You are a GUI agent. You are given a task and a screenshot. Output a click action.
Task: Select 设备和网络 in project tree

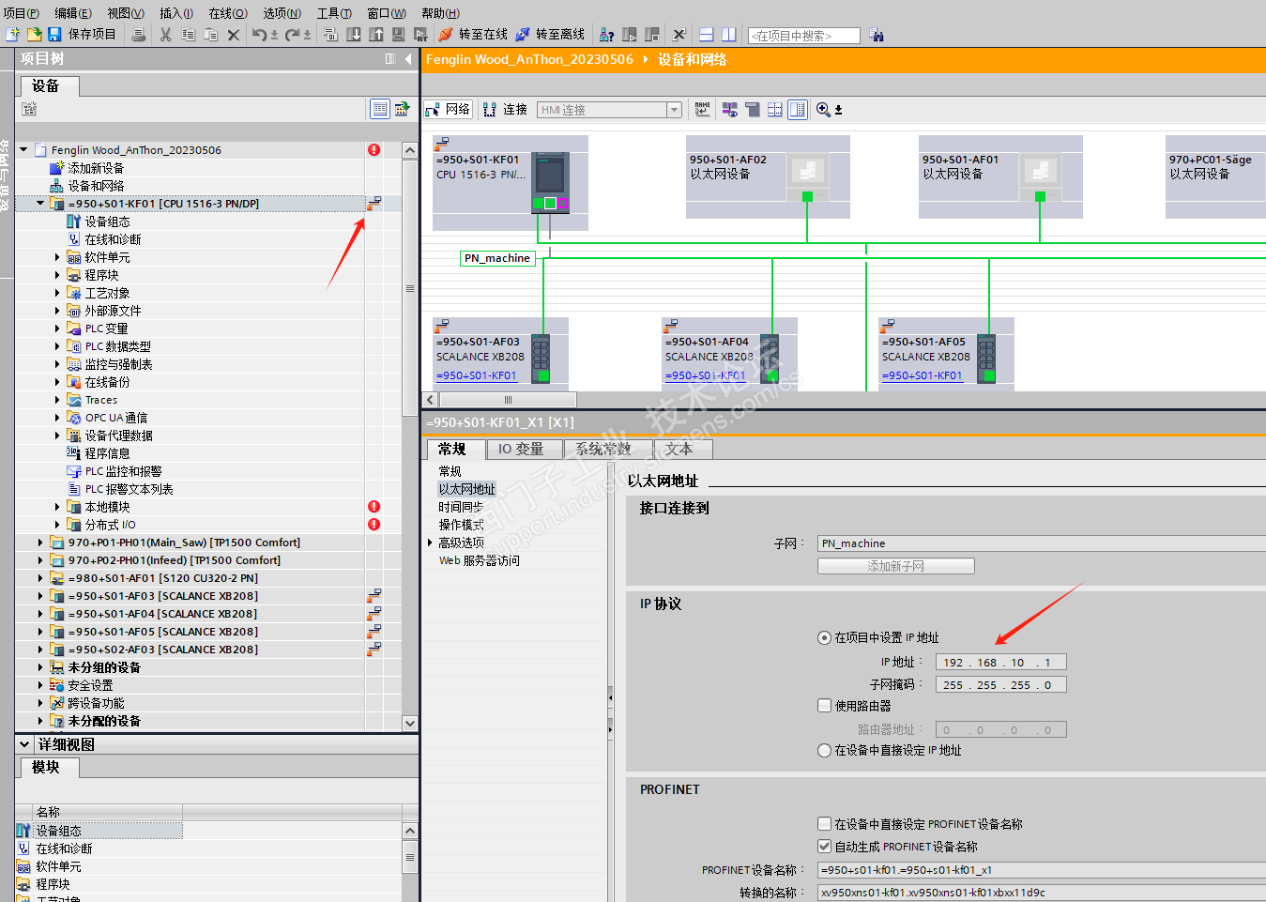[96, 186]
